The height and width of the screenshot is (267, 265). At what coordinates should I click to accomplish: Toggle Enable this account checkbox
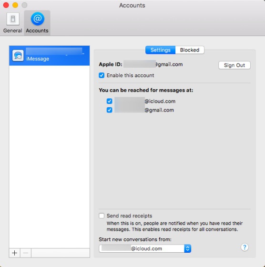coord(102,75)
